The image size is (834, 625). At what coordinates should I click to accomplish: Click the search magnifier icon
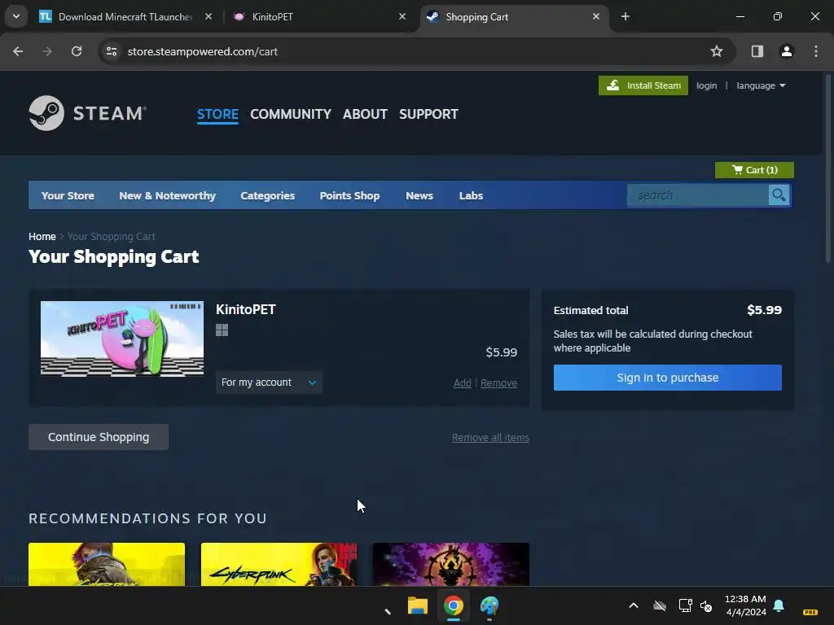pos(779,195)
